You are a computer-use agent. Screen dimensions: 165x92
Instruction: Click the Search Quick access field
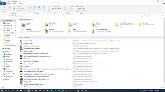(153, 16)
